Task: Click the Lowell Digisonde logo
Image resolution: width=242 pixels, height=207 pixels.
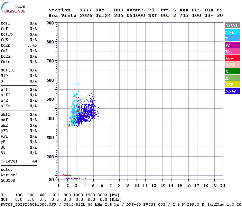Action: click(13, 8)
